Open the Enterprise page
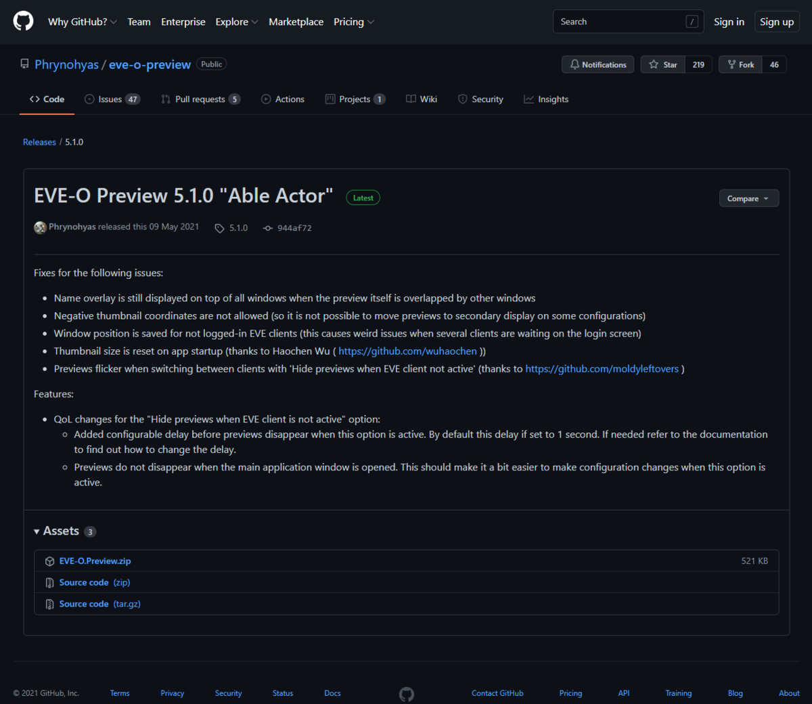Screen dimensions: 812x704 click(183, 22)
